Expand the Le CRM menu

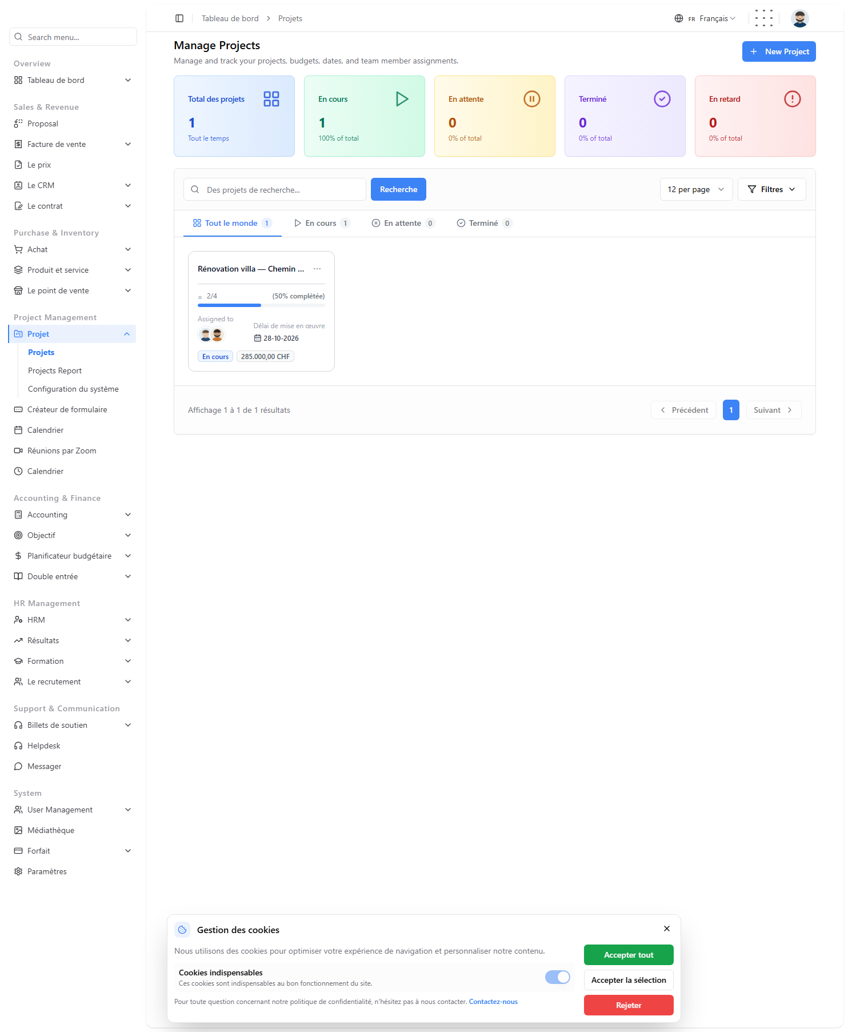pos(73,185)
